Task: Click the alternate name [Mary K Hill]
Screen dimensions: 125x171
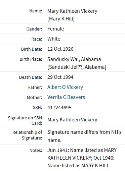Action: pyautogui.click(x=61, y=19)
